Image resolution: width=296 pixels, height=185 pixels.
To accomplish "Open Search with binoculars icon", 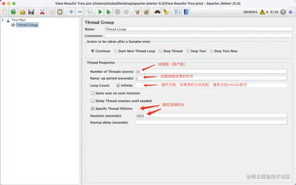I will click(x=157, y=12).
